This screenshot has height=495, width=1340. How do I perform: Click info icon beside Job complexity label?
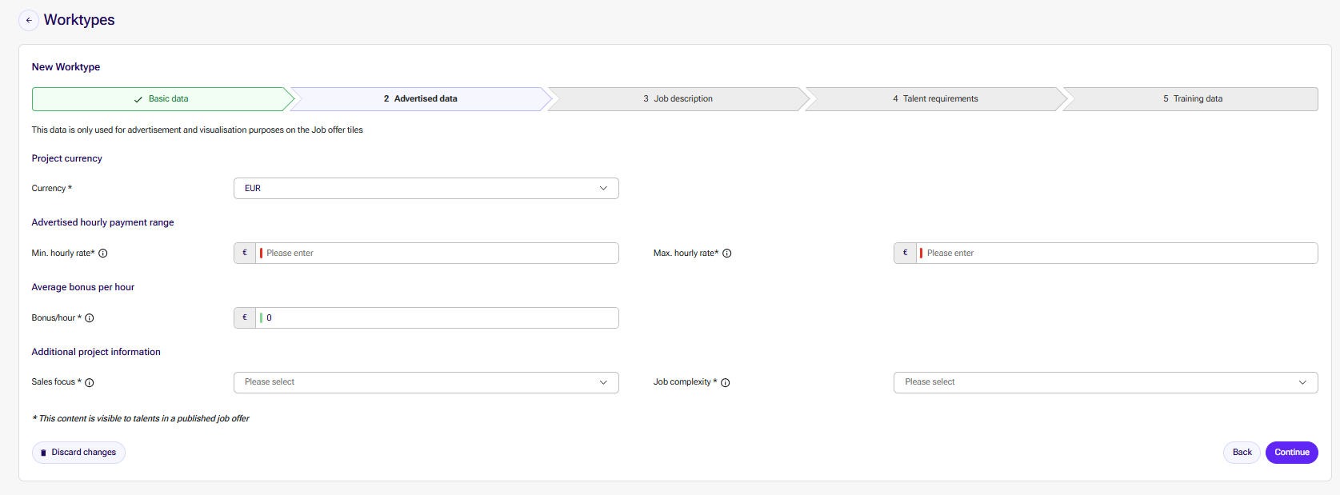(x=726, y=383)
